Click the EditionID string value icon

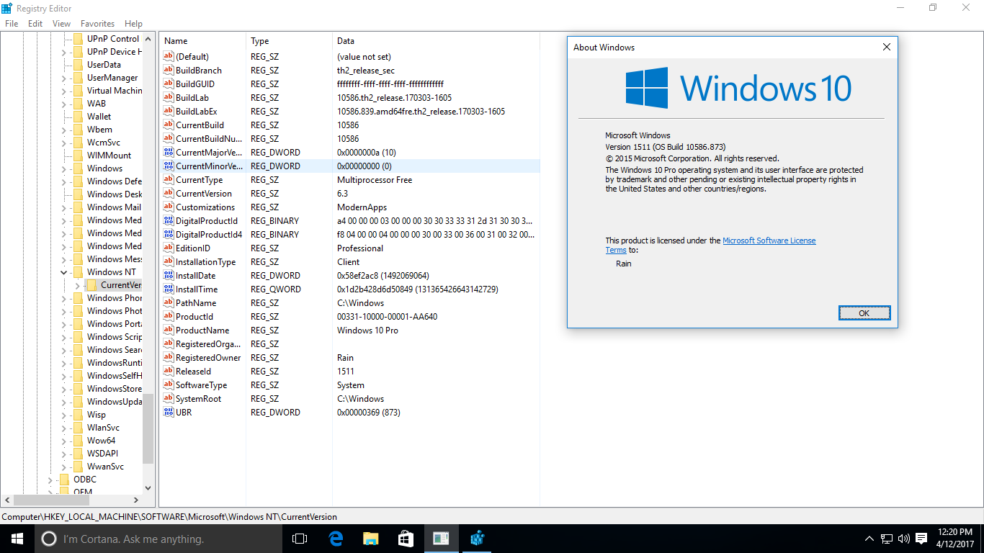coord(169,248)
